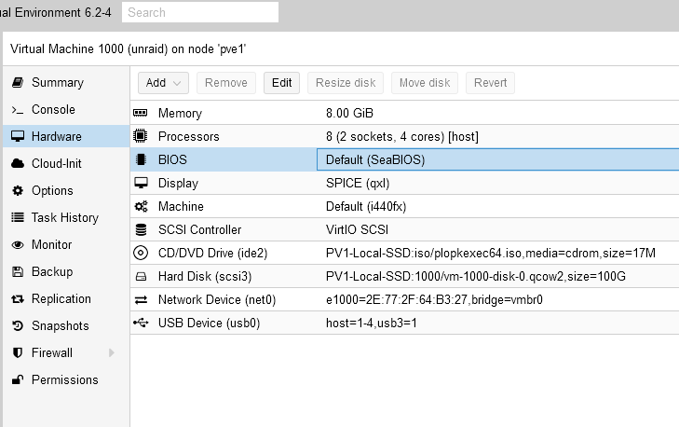Click the Memory RAM icon
679x427 pixels.
coord(141,113)
